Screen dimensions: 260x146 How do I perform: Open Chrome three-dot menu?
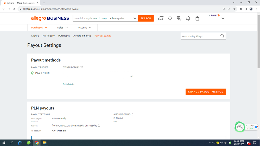tap(257, 9)
